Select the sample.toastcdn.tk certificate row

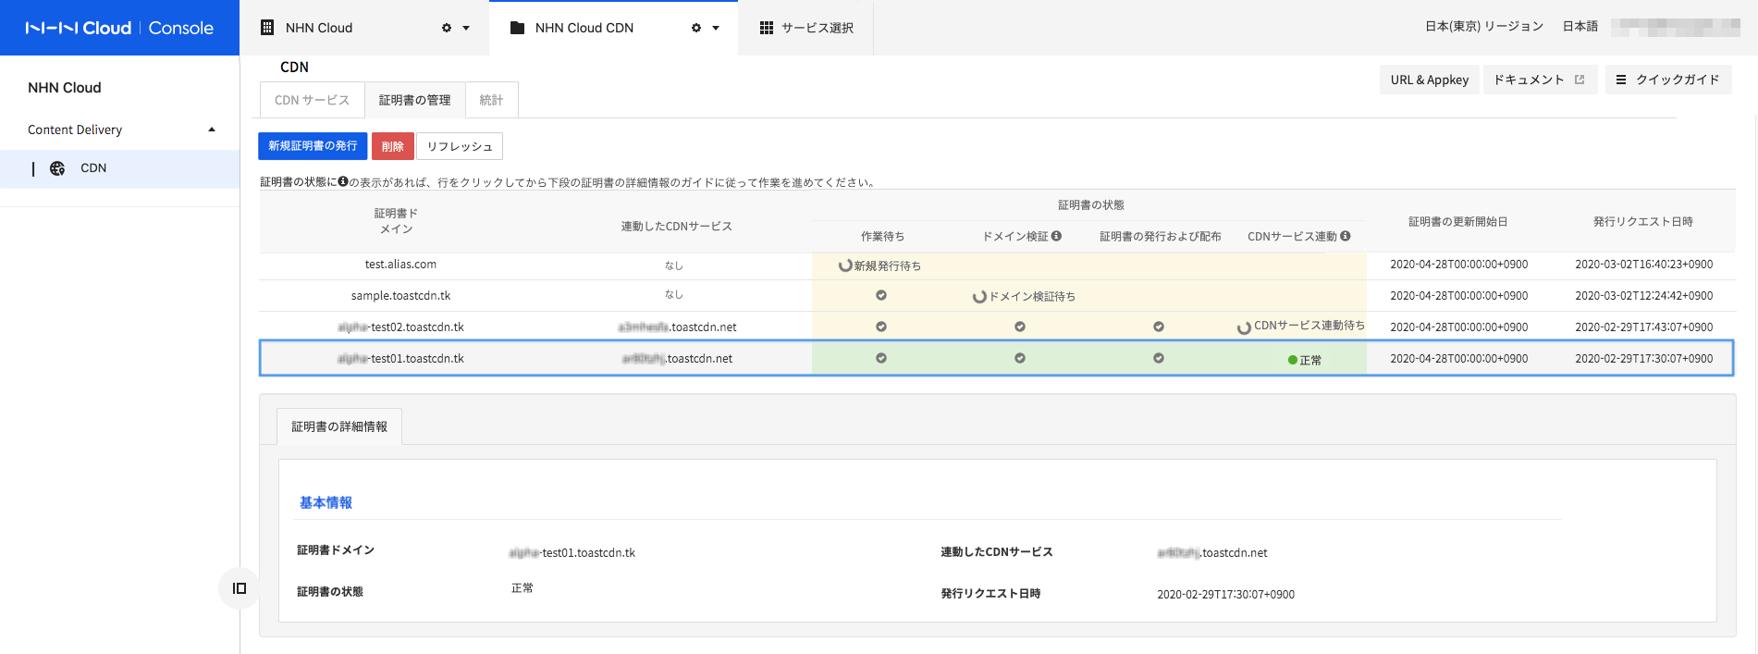(x=400, y=296)
